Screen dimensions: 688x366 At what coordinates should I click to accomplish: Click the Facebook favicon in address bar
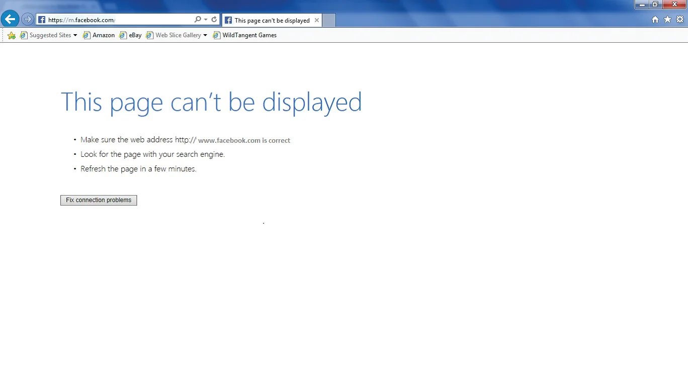[x=42, y=20]
